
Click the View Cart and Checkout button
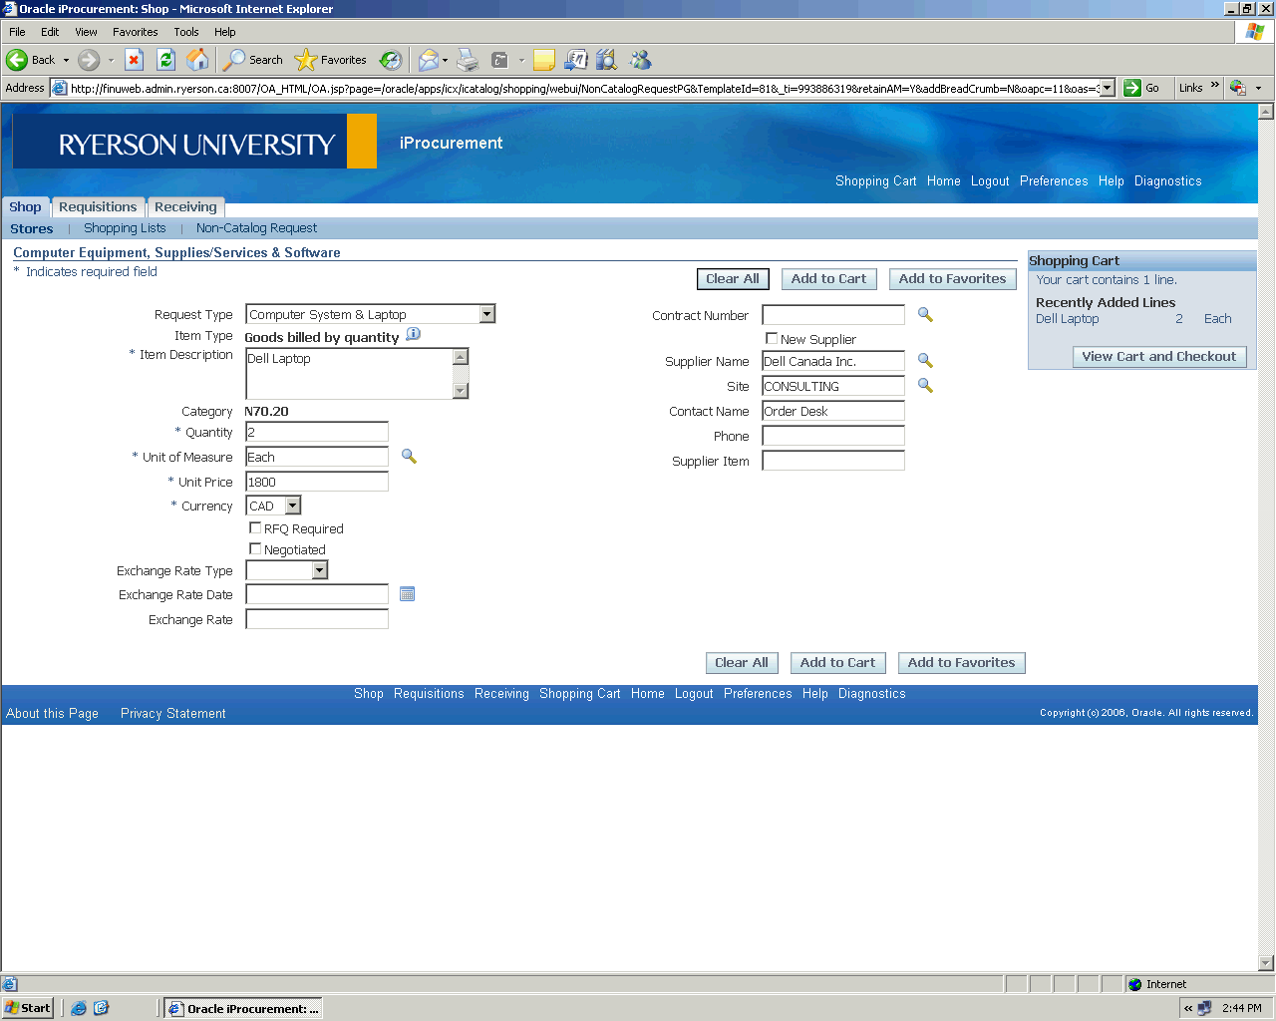tap(1158, 357)
